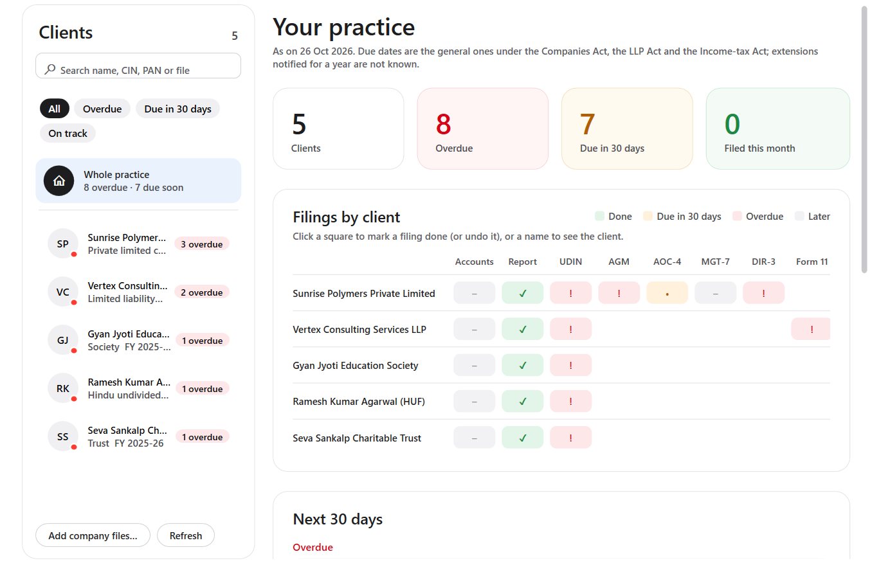Mark Ramesh Kumar Agarwal UDIN filing done
The image size is (881, 572).
(x=571, y=401)
